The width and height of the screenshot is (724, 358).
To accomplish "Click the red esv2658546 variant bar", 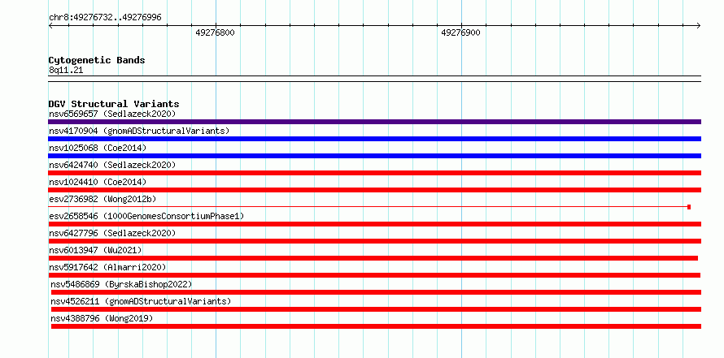I will (x=374, y=224).
